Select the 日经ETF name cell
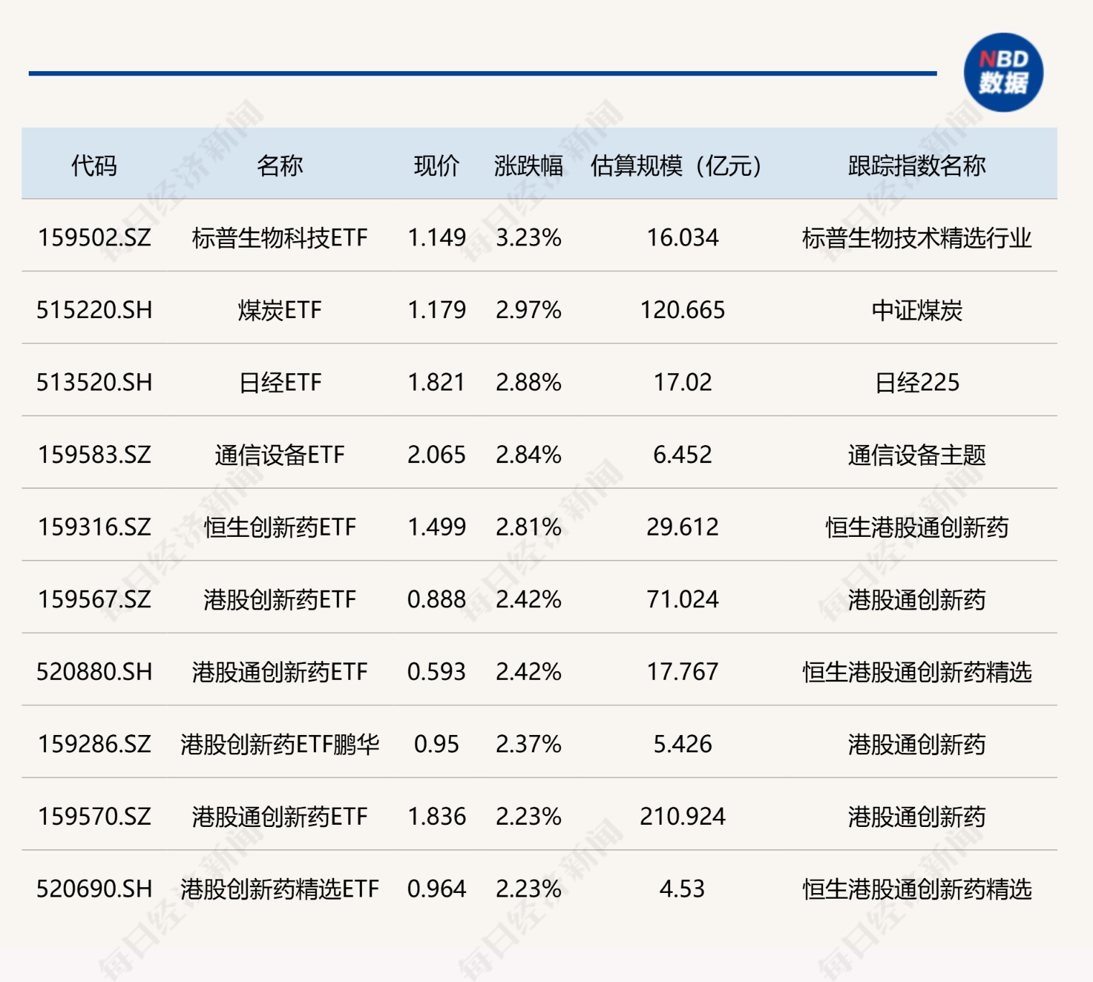The width and height of the screenshot is (1093, 982). (279, 383)
